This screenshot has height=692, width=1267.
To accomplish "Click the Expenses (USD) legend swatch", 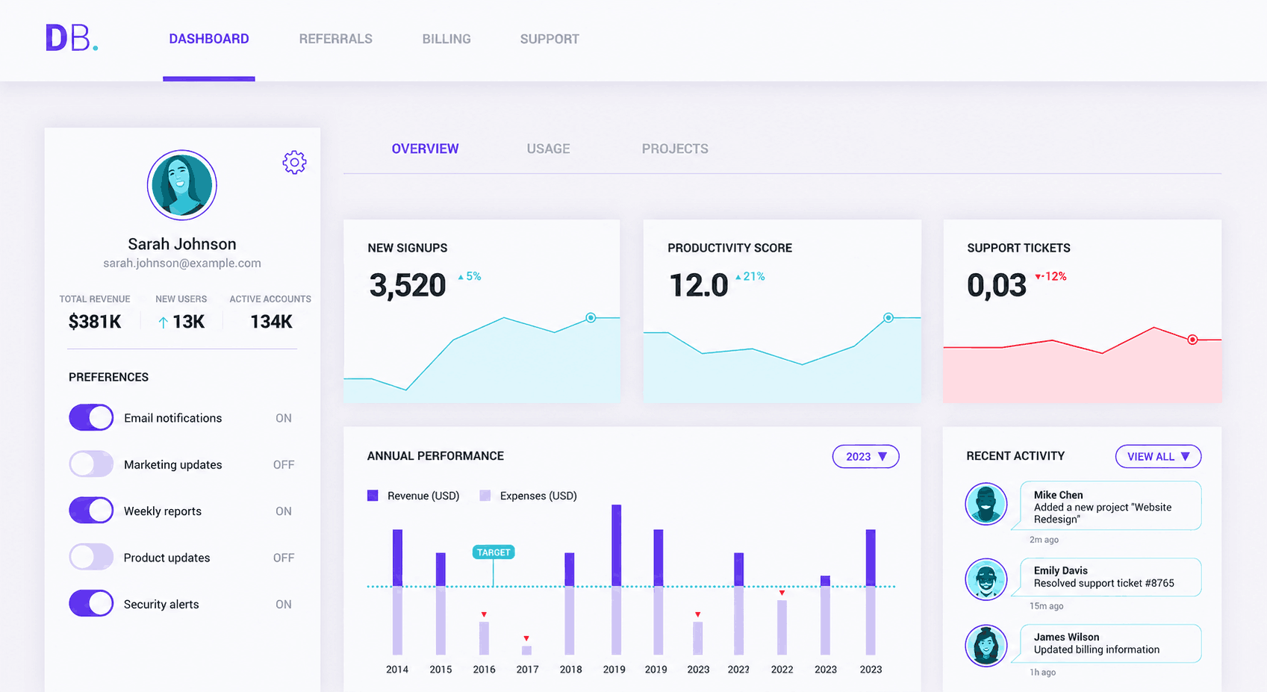I will tap(485, 496).
